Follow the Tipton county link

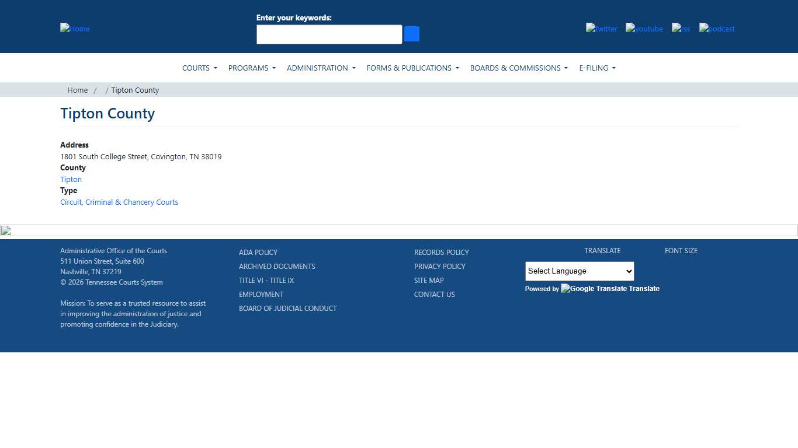point(71,180)
